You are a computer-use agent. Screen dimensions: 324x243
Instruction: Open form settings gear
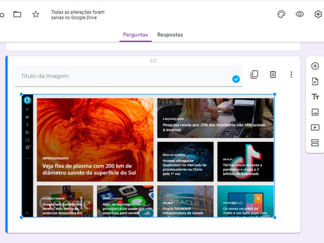coord(318,14)
